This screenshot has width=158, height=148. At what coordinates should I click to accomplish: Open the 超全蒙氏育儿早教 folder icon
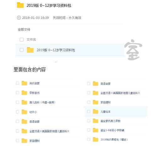[x=95, y=121]
